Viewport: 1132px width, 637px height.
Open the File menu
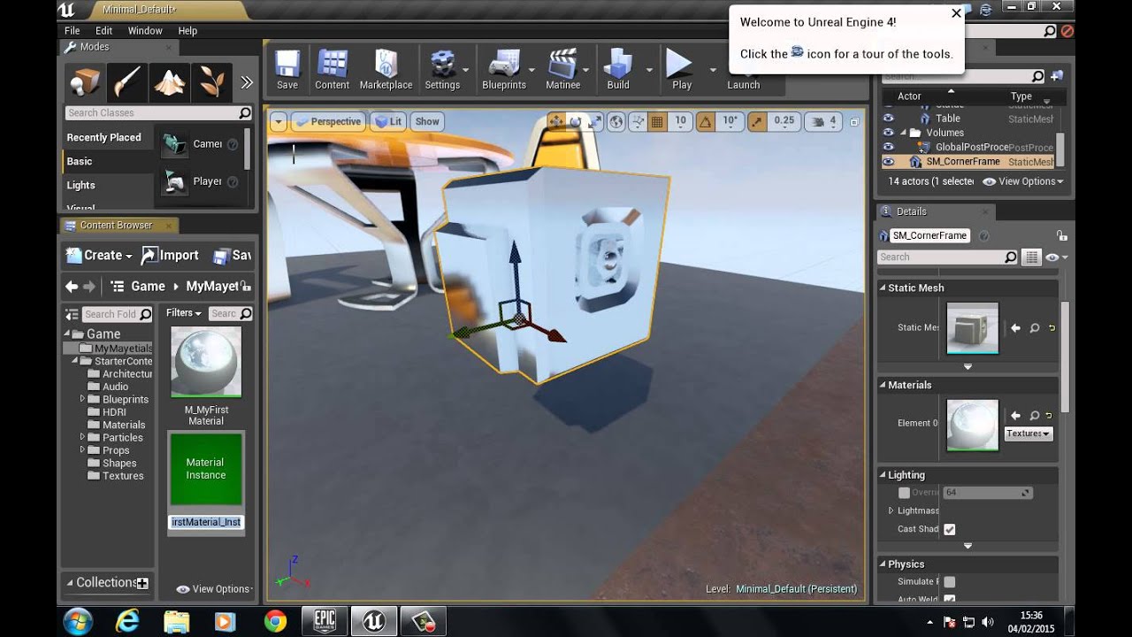[x=73, y=30]
